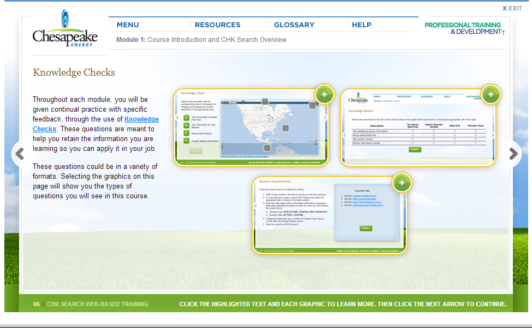Click the Chesapeake Energy logo
This screenshot has width=532, height=328.
coord(65,28)
